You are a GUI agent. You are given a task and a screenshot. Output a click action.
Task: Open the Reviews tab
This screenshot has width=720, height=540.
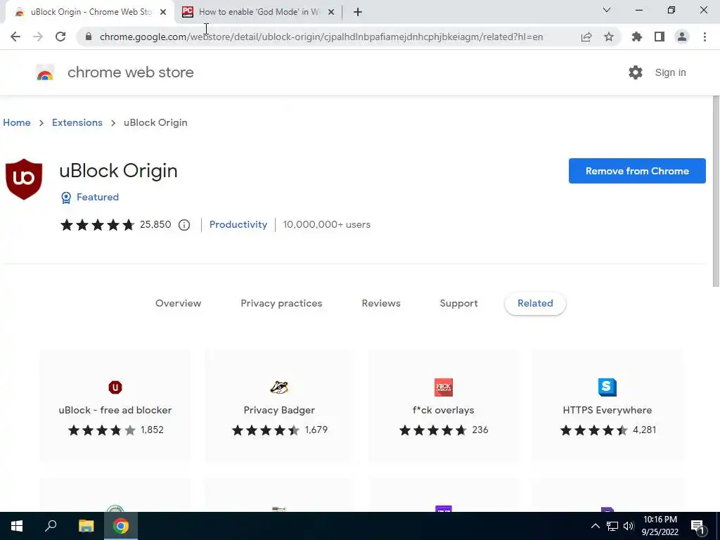[x=381, y=303]
